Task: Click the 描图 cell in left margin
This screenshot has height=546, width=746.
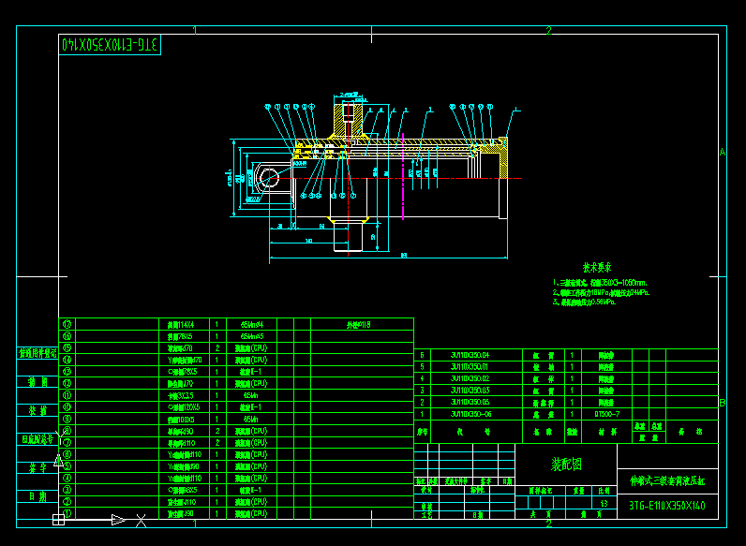Action: 37,382
